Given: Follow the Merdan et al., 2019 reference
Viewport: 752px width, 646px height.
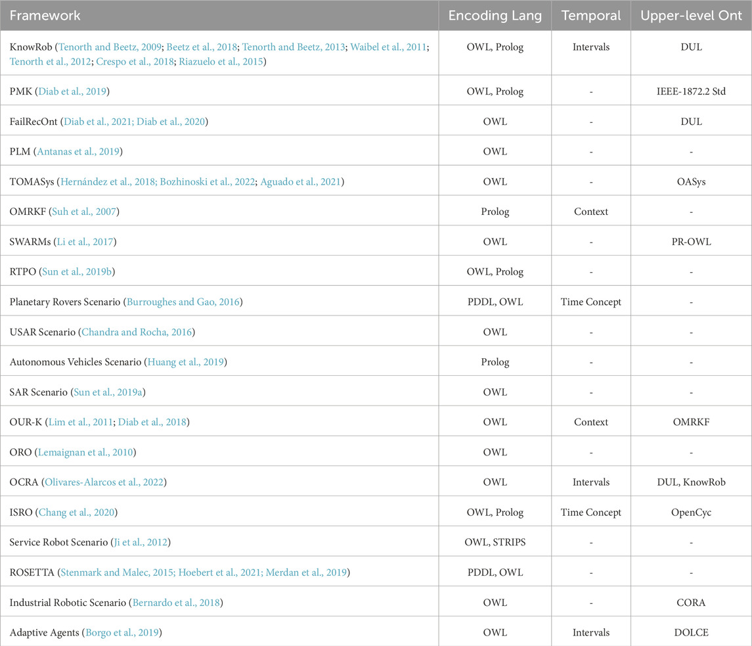Looking at the screenshot, I should [x=307, y=572].
